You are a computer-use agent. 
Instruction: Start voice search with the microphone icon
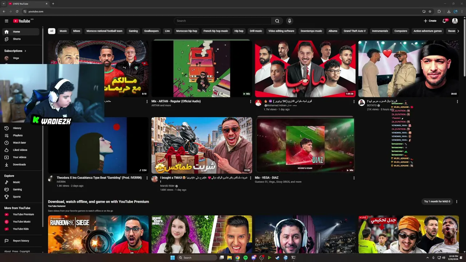289,21
